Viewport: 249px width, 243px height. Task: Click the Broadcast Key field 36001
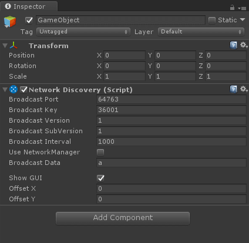(x=171, y=110)
